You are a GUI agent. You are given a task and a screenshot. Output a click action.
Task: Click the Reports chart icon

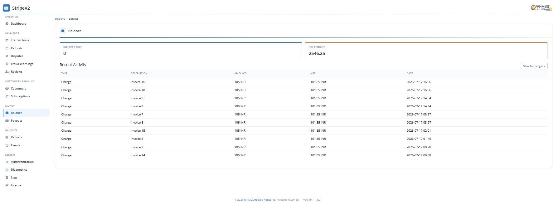coord(7,137)
